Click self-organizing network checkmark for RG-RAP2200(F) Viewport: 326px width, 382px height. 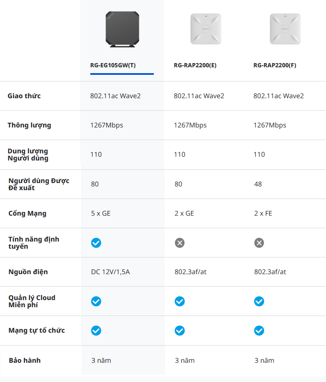coord(259,331)
